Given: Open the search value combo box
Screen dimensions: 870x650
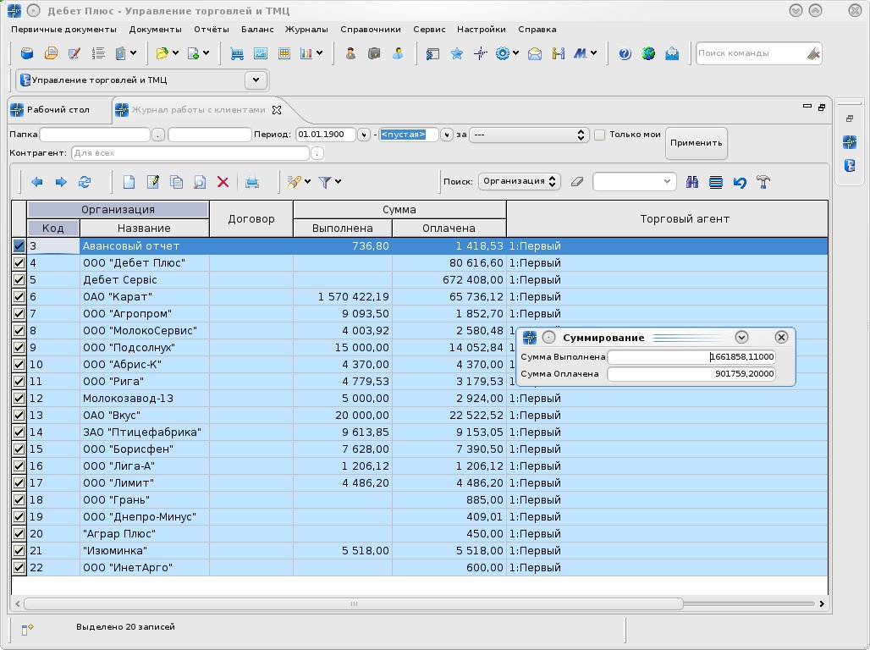Looking at the screenshot, I should click(x=634, y=181).
